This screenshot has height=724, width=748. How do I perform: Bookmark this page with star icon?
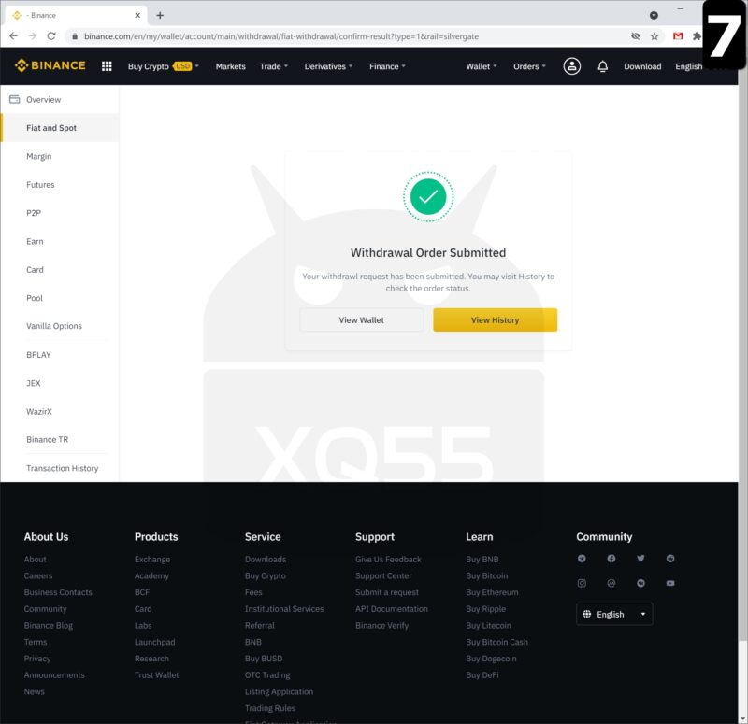click(x=654, y=36)
